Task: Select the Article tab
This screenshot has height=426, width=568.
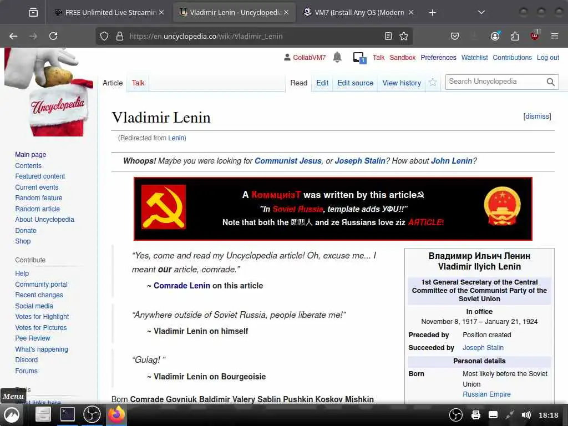Action: [113, 83]
